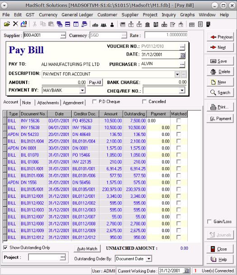Viewport: 237px width, 275px height.
Task: Open the Current Working Date calendar icon
Action: click(186, 271)
